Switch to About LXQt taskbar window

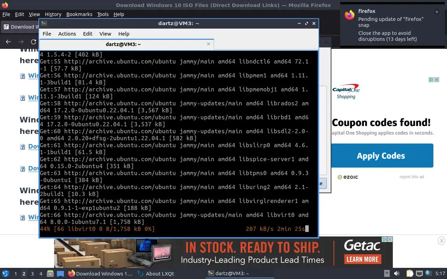tap(156, 273)
